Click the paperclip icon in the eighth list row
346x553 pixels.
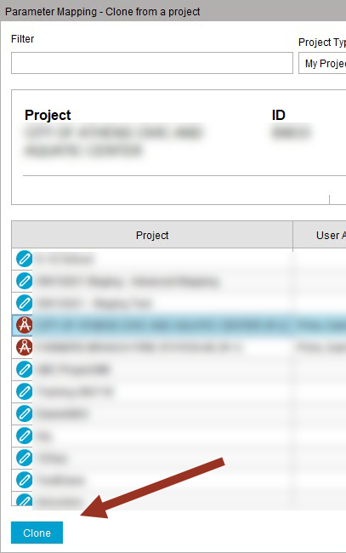(25, 413)
